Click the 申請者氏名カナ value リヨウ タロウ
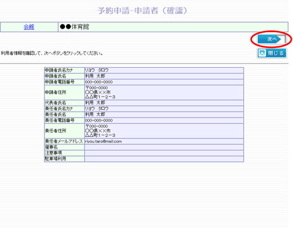Screen dimensions: 293x228 tap(97, 70)
